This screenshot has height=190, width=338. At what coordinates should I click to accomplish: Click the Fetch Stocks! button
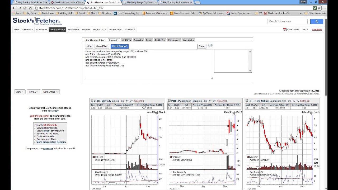point(120,46)
